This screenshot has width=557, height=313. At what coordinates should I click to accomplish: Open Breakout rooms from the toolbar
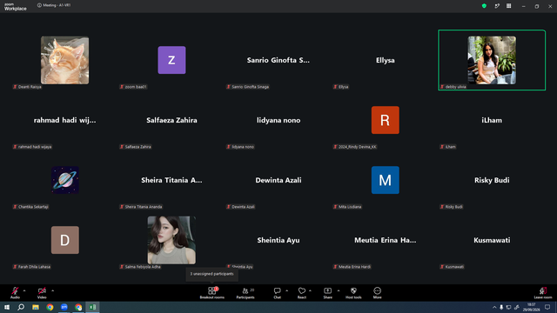tap(212, 292)
